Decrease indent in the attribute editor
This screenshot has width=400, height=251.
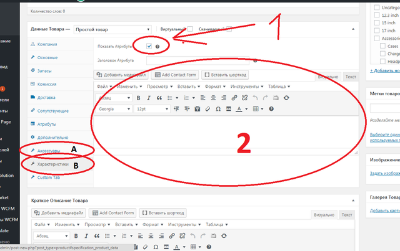coord(176,109)
